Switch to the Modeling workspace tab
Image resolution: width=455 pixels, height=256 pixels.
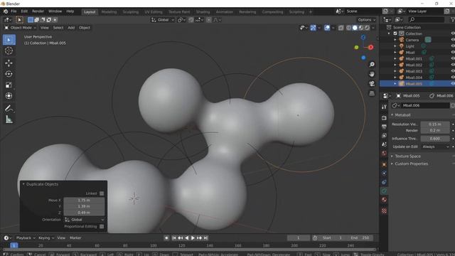(109, 12)
